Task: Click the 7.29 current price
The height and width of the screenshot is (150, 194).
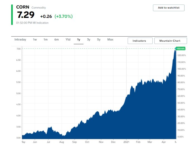Action: [x=26, y=15]
